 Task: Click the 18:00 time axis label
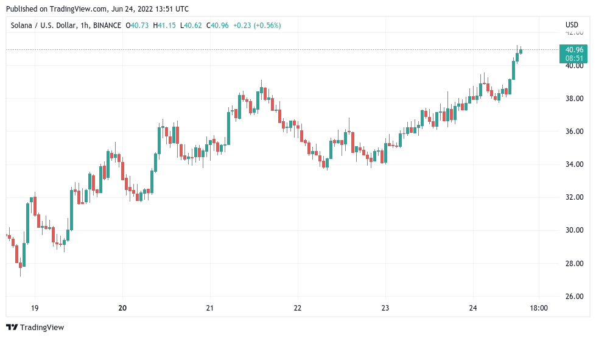point(539,308)
